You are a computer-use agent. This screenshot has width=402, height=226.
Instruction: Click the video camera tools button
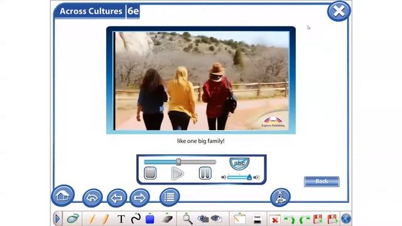[280, 197]
